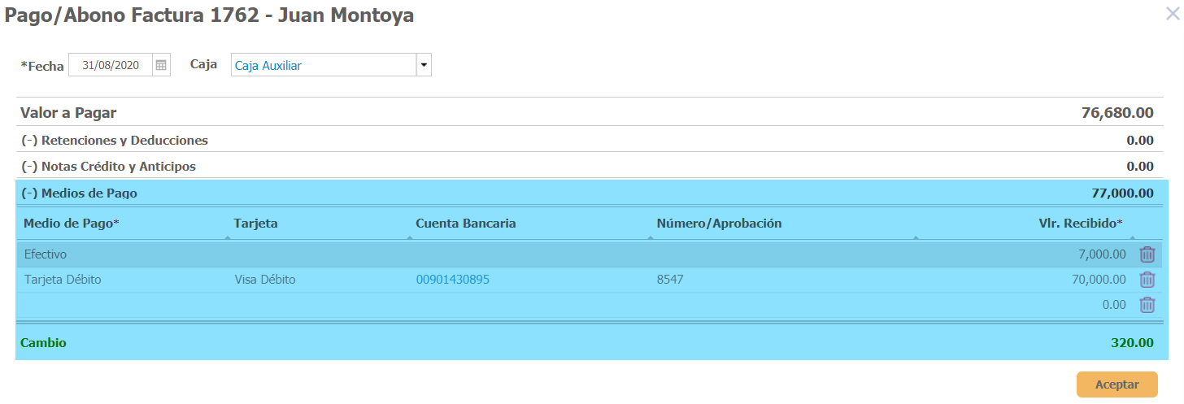Click the Vlr. Recibido column header

[x=1080, y=224]
